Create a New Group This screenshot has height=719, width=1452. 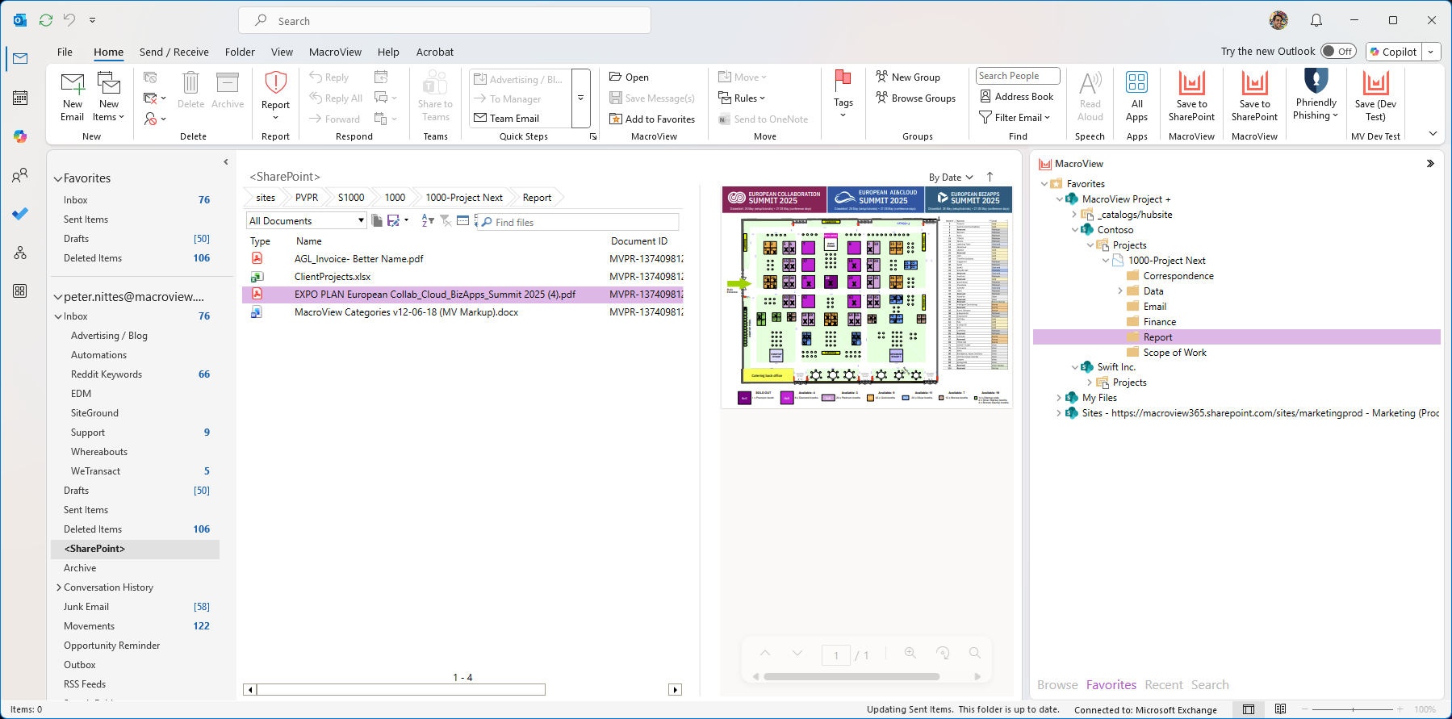pos(908,77)
